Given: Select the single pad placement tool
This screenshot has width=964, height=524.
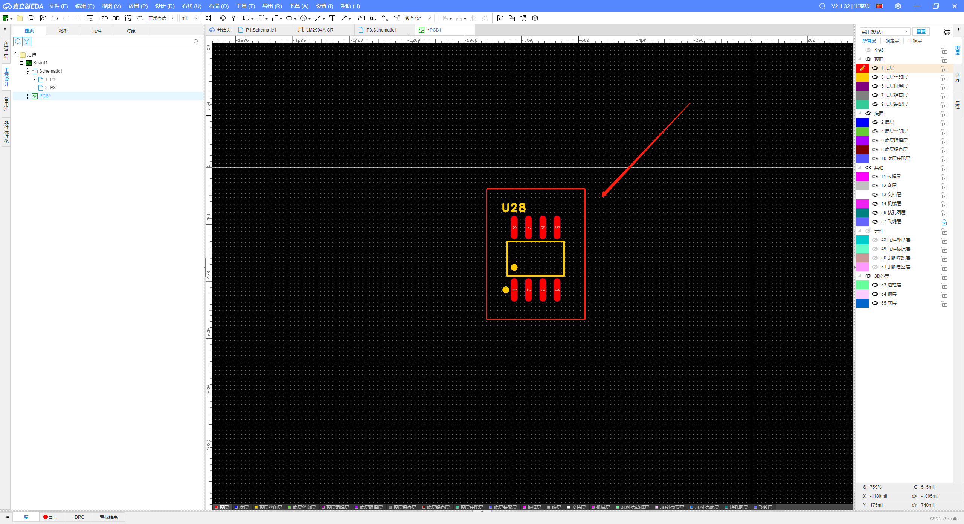Looking at the screenshot, I should [x=235, y=18].
